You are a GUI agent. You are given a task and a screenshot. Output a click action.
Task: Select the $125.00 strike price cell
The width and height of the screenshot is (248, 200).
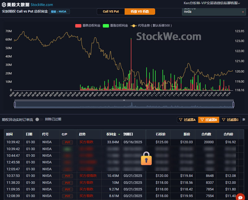tap(162, 142)
